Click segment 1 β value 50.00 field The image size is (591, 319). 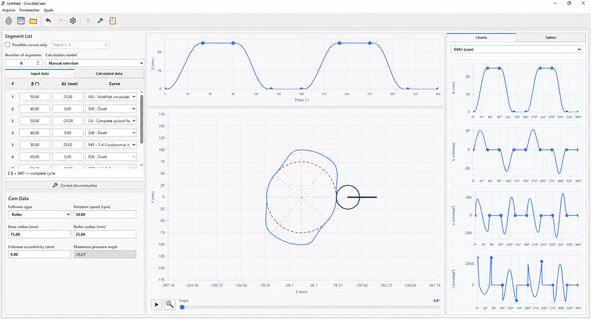35,97
